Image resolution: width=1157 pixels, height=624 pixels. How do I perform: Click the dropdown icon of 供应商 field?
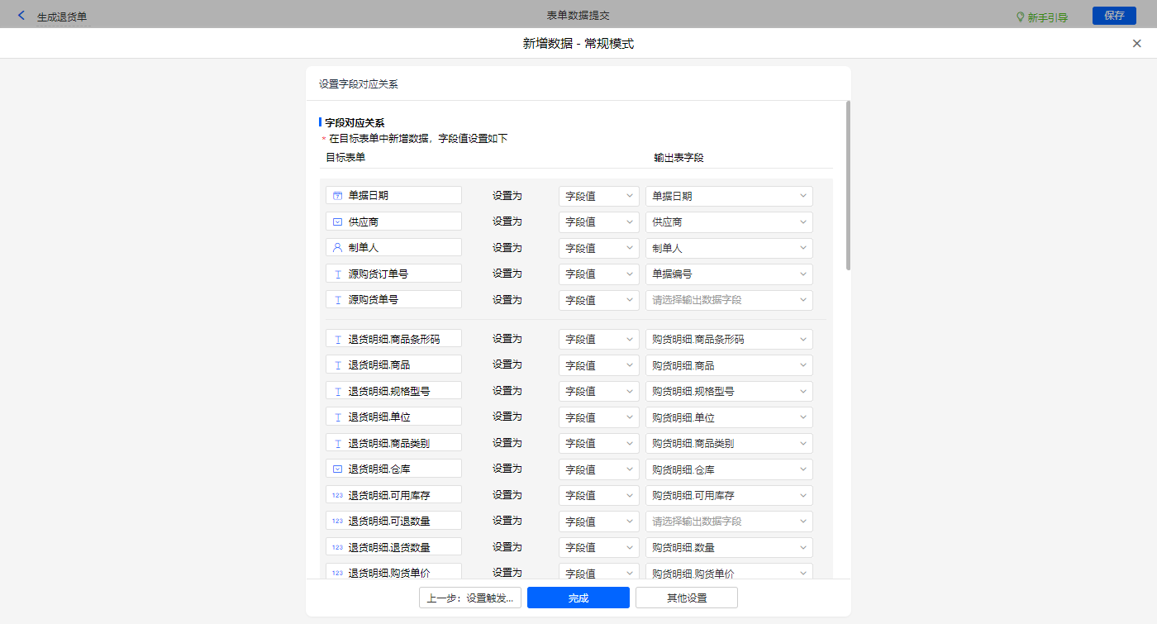coord(337,222)
